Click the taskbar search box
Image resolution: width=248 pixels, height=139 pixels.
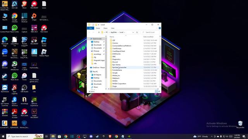pyautogui.click(x=25, y=136)
